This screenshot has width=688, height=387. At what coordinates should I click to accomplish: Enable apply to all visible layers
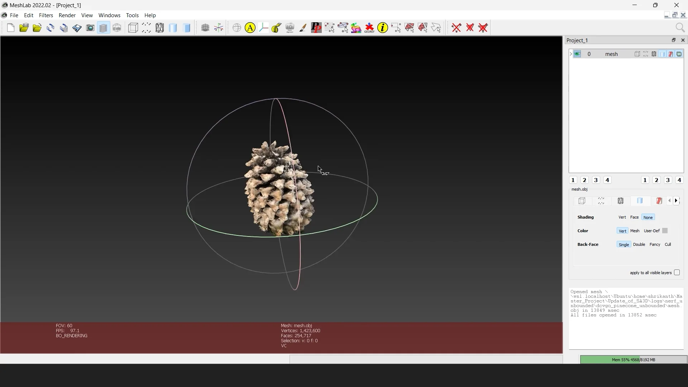(x=677, y=273)
